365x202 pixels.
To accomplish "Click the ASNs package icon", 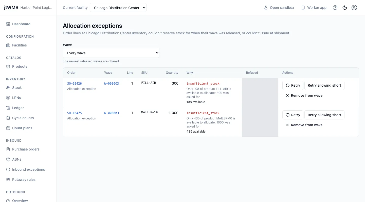I will click(x=8, y=159).
